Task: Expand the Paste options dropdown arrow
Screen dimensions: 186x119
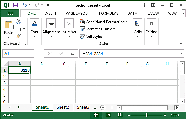Action: [x=8, y=38]
